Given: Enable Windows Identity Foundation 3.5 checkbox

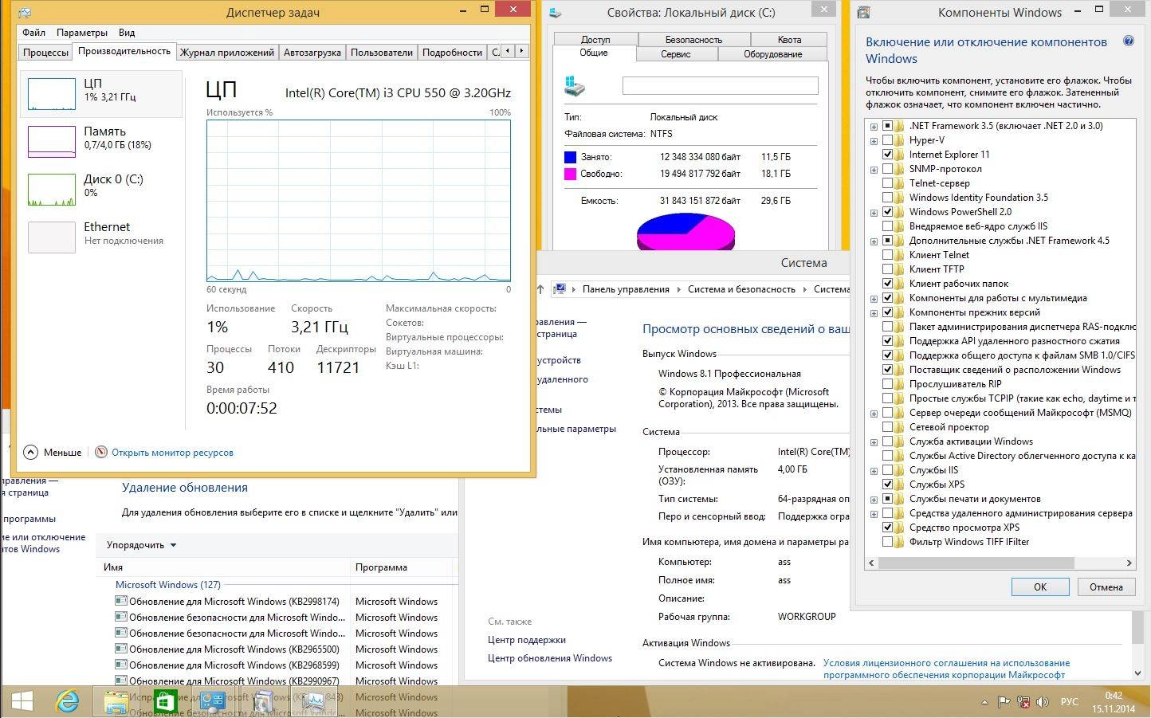Looking at the screenshot, I should [x=887, y=198].
